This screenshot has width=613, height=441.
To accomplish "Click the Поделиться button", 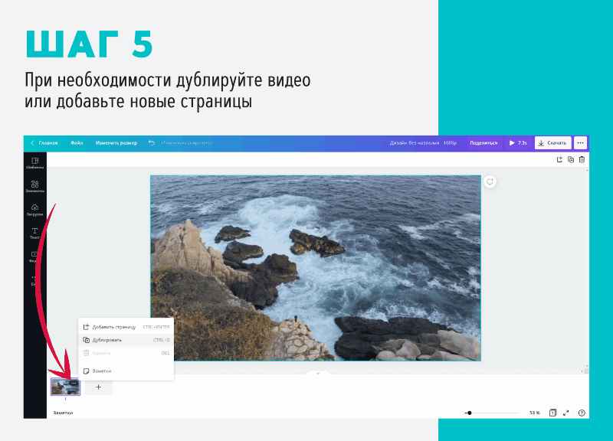I will click(484, 143).
